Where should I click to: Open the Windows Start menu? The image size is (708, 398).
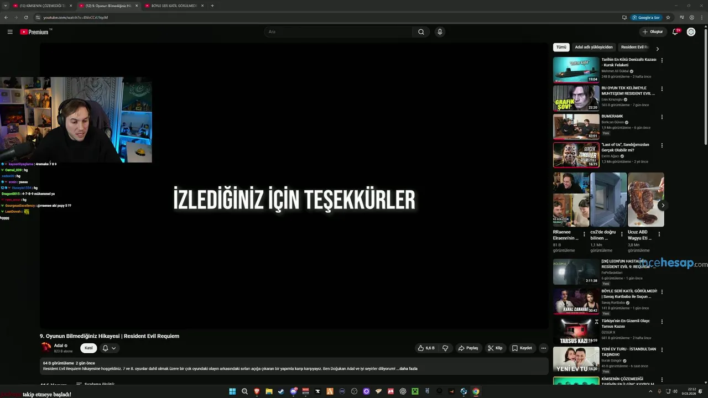[232, 391]
